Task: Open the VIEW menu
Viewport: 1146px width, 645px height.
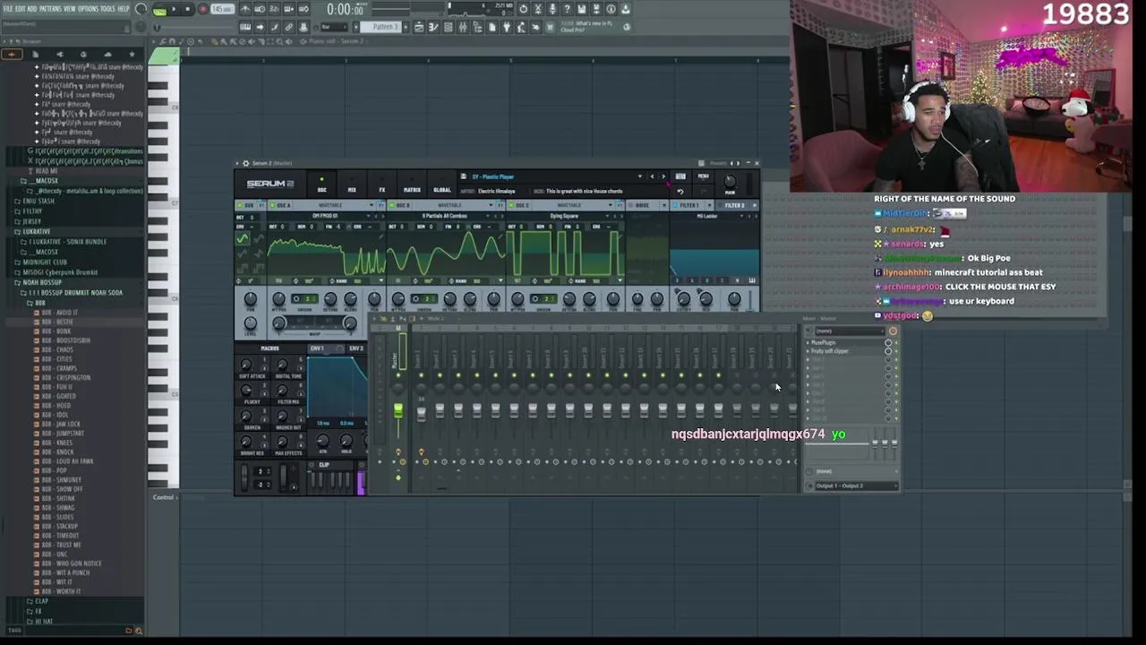Action: (69, 9)
